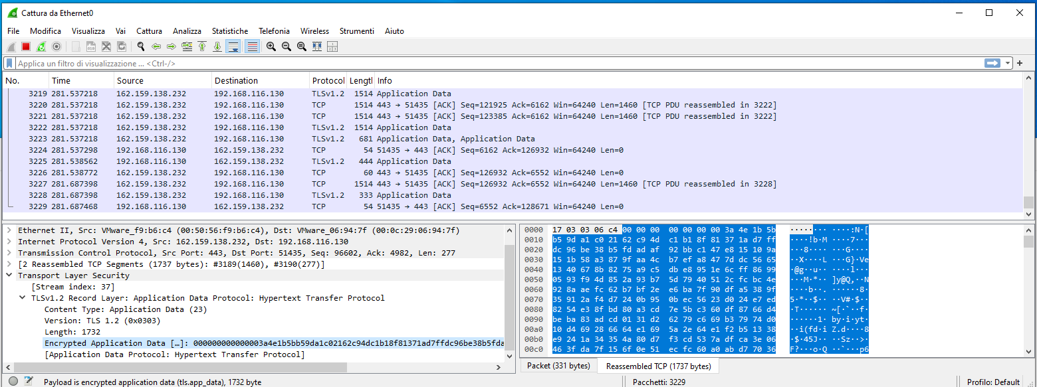Add a new filter button with the plus
The width and height of the screenshot is (1037, 387).
click(1019, 62)
